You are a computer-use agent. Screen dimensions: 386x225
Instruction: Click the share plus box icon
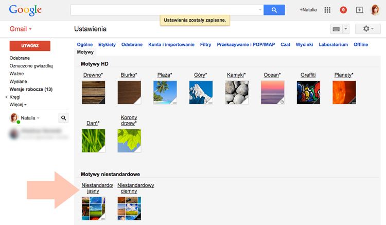[359, 10]
